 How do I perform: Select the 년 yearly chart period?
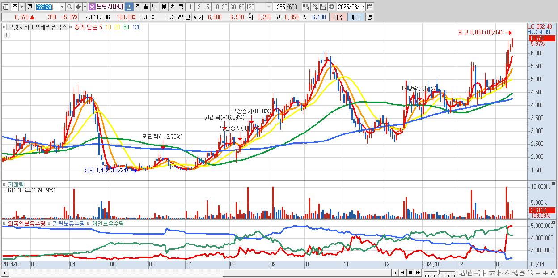[x=154, y=7]
